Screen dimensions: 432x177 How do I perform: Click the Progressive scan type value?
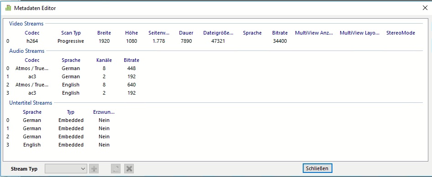(x=71, y=41)
